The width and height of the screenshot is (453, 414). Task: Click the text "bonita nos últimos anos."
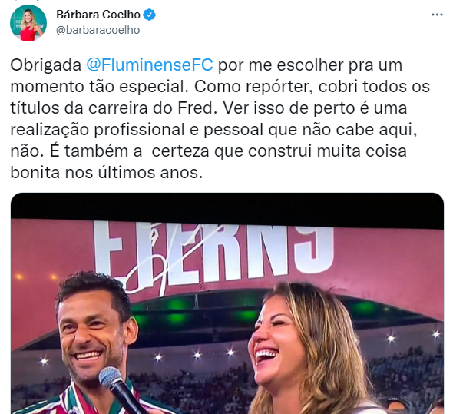(x=107, y=173)
